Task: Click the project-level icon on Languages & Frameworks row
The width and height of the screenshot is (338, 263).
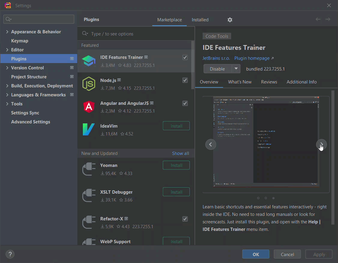Action: [x=72, y=95]
